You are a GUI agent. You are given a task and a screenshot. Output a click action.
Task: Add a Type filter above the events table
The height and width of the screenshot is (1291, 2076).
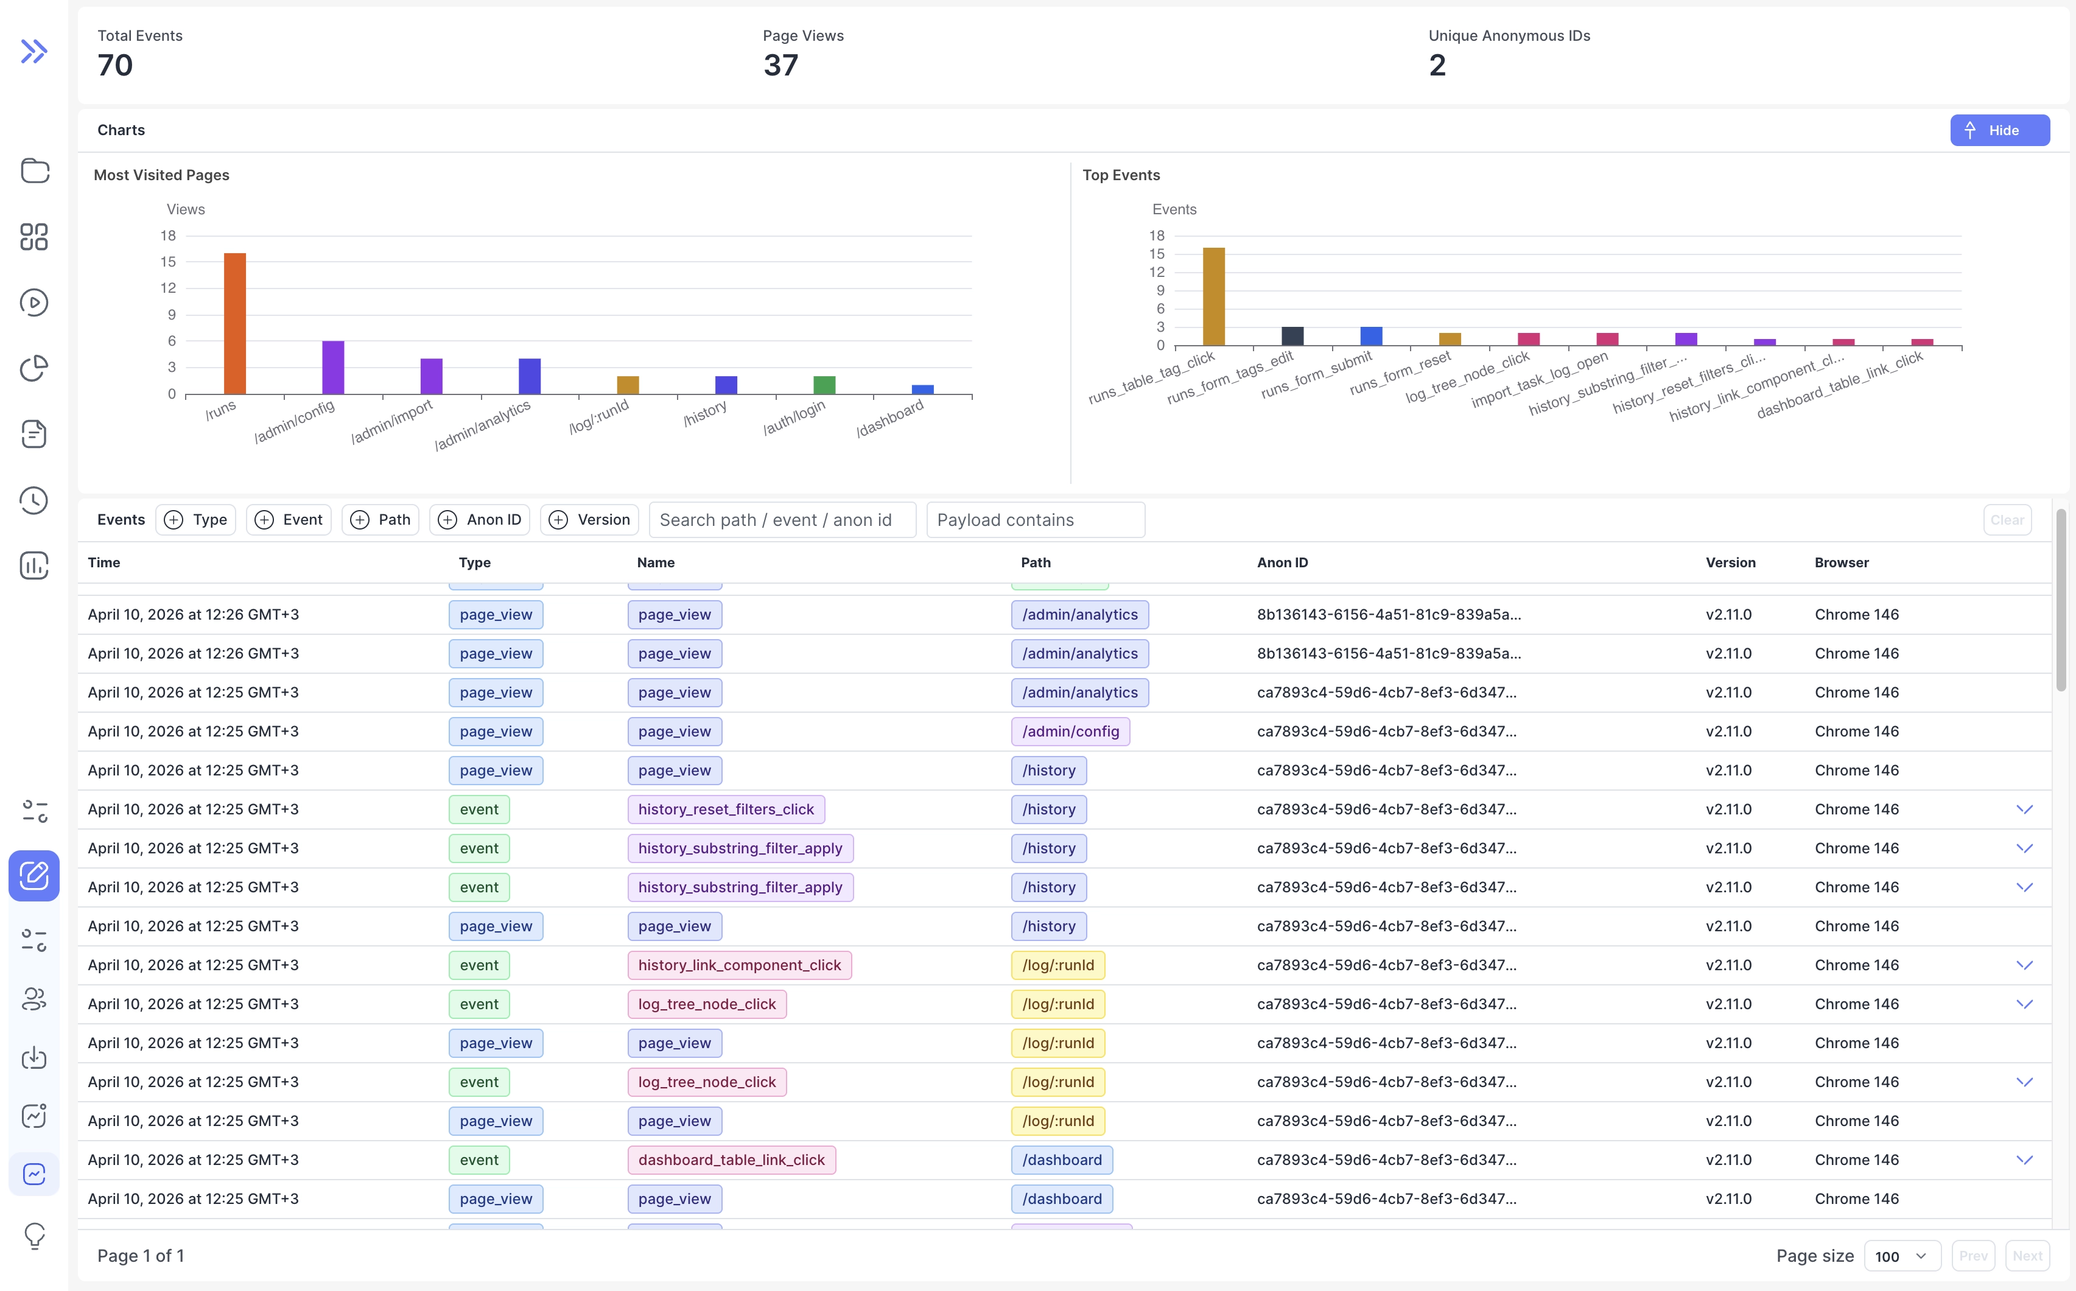195,519
